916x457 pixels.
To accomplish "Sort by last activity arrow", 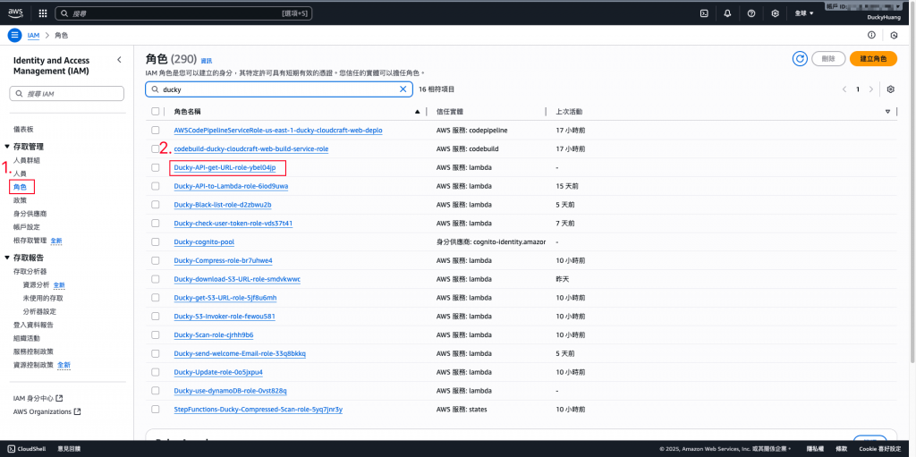I will pos(887,111).
